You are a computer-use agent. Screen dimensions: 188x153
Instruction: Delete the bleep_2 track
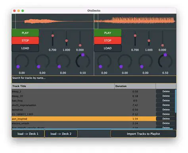click(x=166, y=91)
